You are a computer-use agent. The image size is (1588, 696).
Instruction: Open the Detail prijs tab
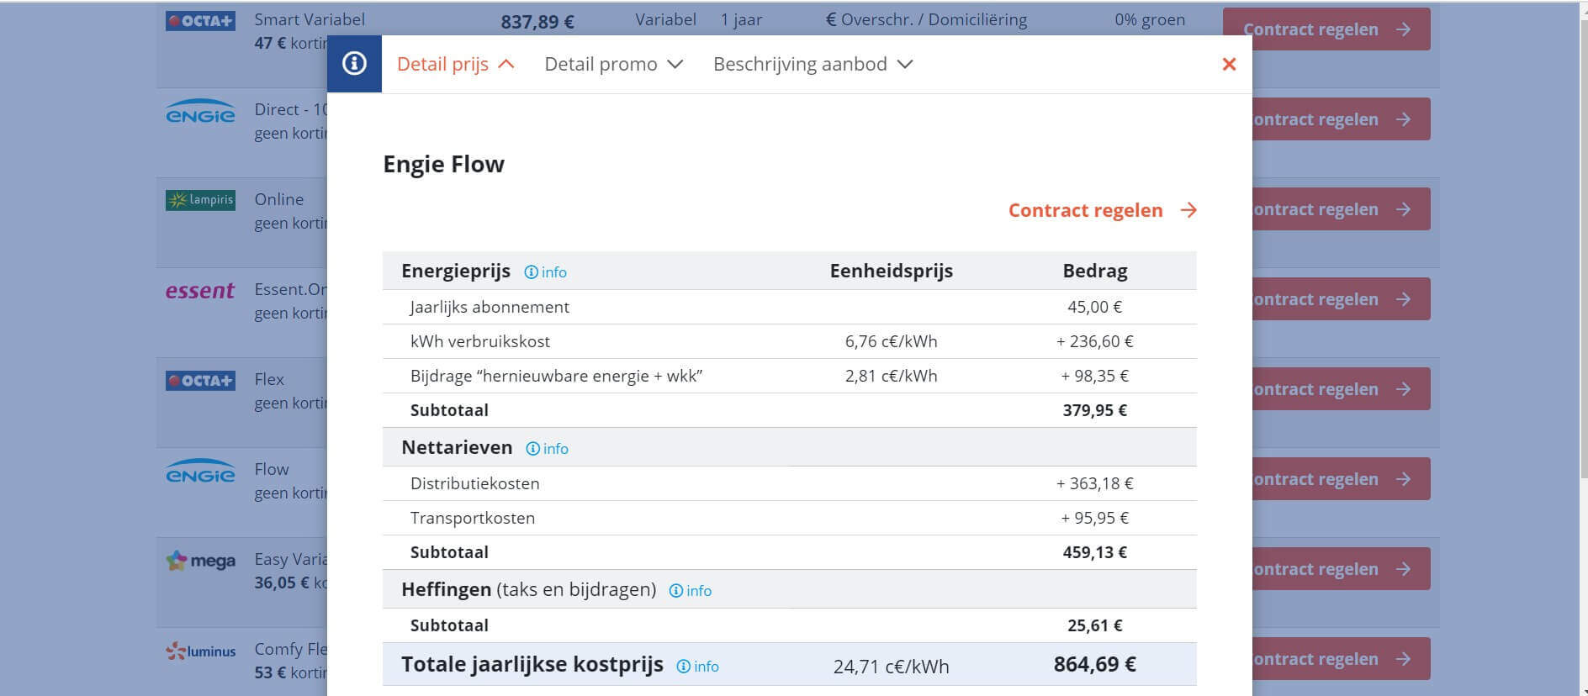(x=442, y=64)
